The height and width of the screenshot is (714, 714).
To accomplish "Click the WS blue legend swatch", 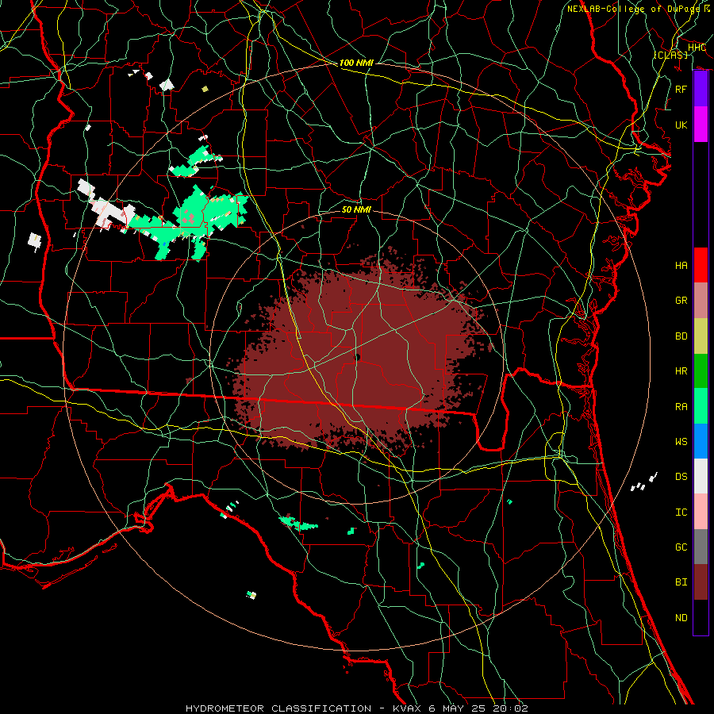I will click(701, 441).
